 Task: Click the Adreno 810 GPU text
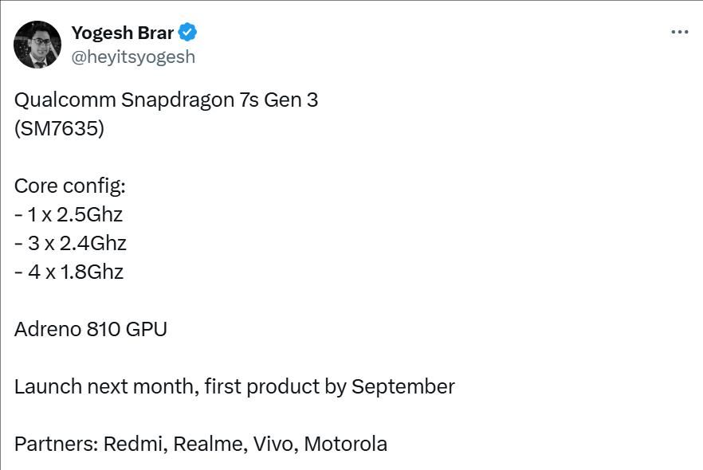pyautogui.click(x=91, y=329)
